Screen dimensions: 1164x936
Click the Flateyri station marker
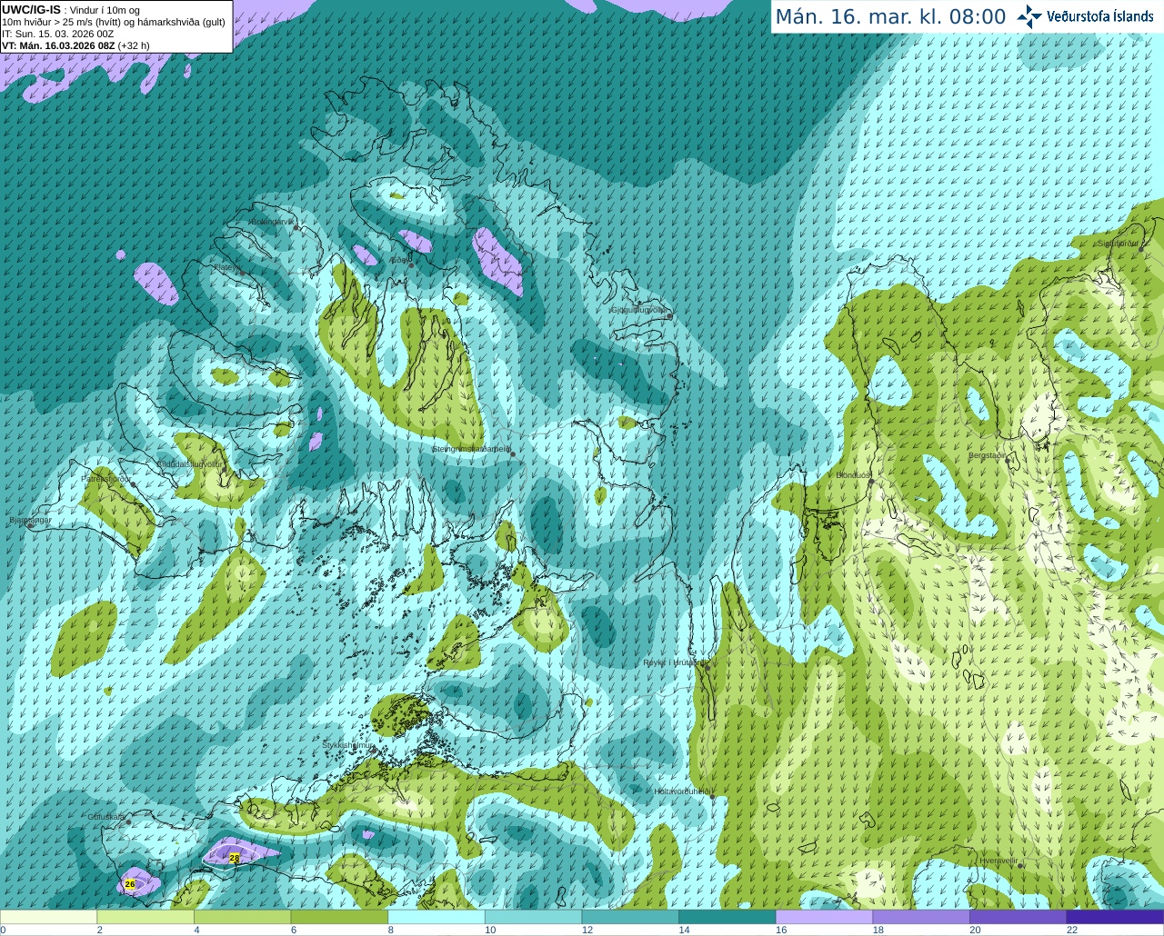pos(242,273)
